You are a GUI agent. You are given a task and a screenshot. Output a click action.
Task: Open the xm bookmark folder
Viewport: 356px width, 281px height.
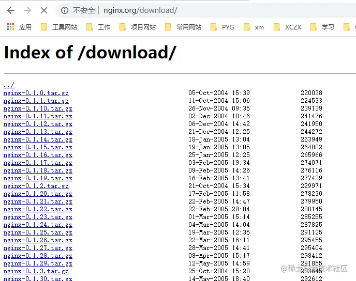(254, 27)
